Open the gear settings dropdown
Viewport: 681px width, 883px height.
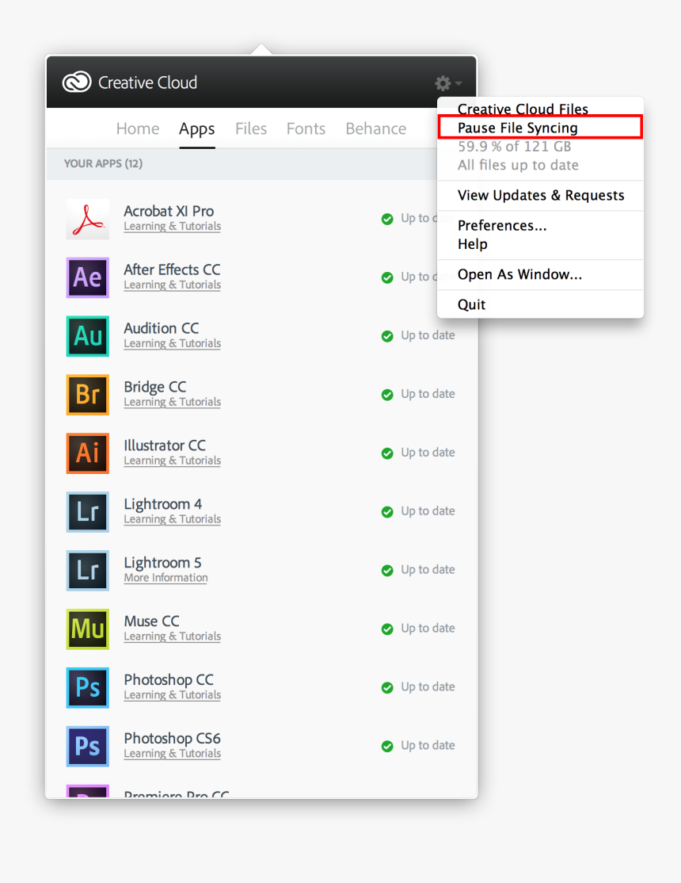pyautogui.click(x=448, y=83)
